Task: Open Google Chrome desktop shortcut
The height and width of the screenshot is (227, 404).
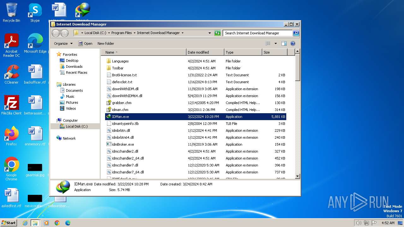Action: click(x=11, y=169)
